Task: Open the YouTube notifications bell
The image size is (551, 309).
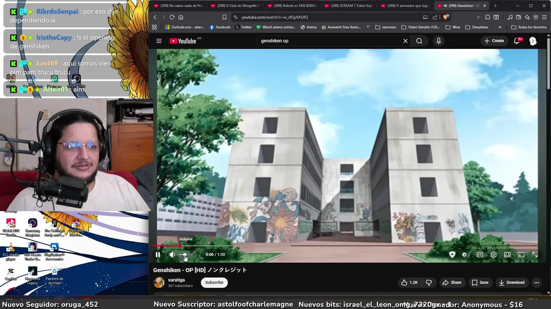Action: point(517,41)
